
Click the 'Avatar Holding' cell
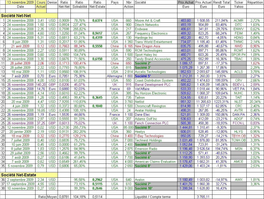(x=156, y=110)
